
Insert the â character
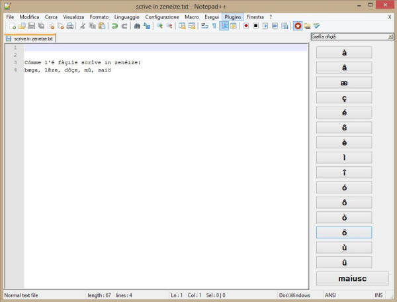pyautogui.click(x=344, y=68)
